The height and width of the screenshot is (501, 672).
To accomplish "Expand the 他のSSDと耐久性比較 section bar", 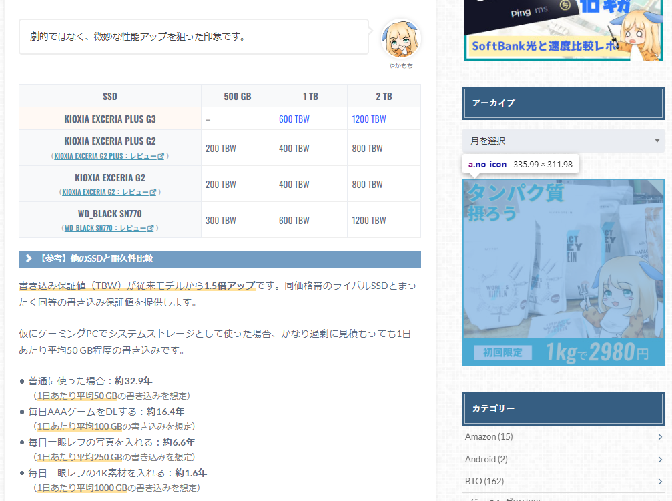I will pos(220,259).
